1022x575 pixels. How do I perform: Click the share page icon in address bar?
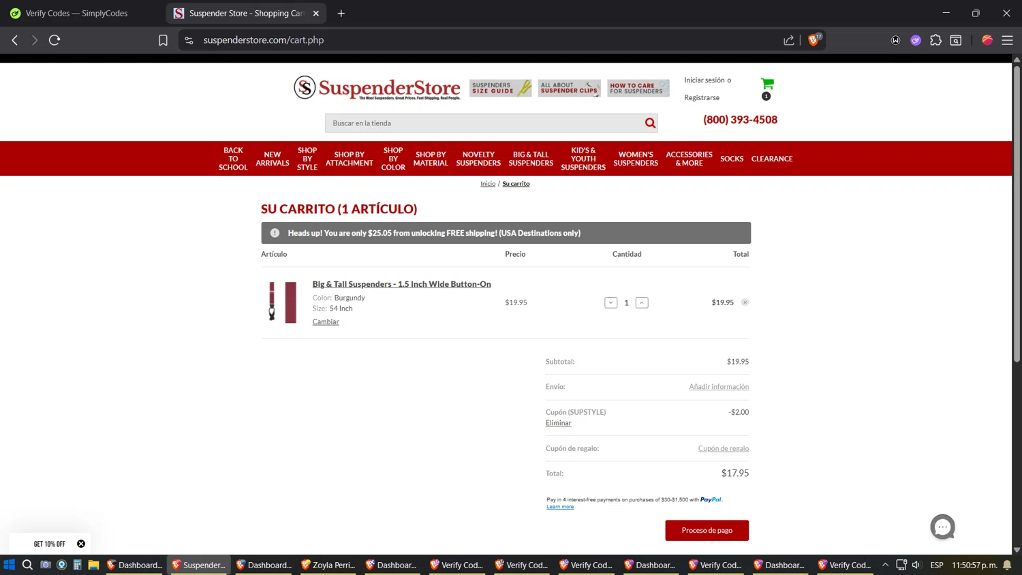tap(788, 40)
